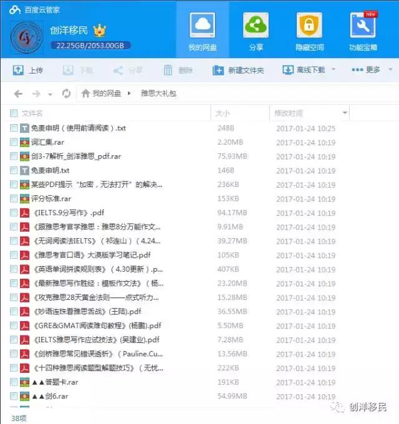The image size is (399, 424).
Task: Click the 2017-01-24 10:25 modified time
Action: point(305,128)
